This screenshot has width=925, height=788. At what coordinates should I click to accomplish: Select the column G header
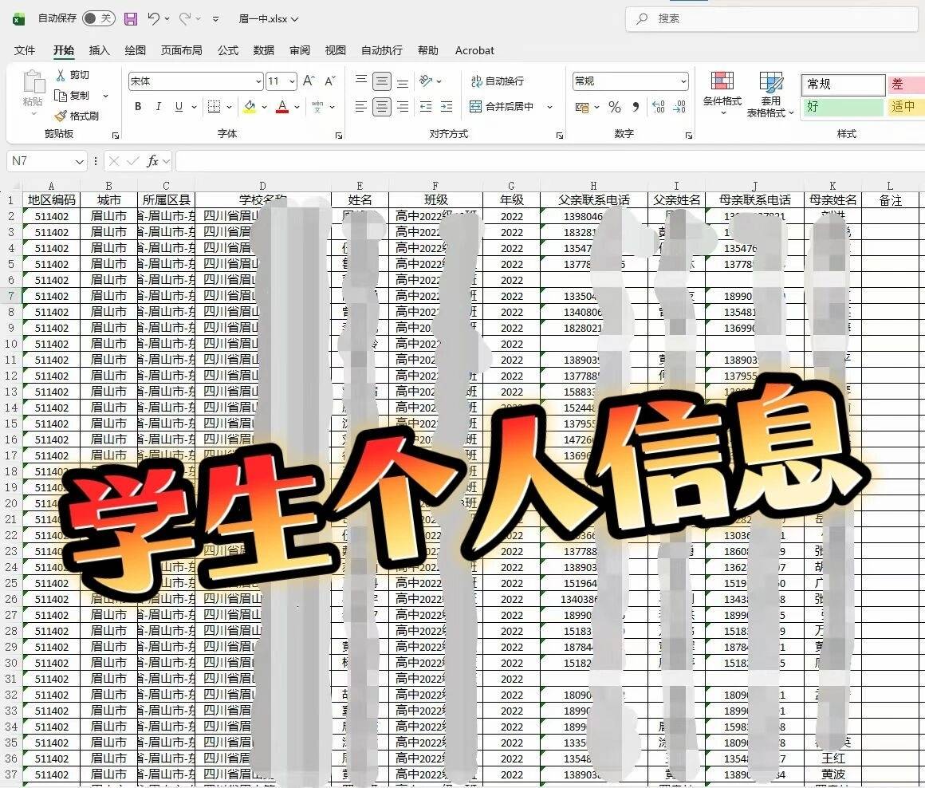click(511, 186)
